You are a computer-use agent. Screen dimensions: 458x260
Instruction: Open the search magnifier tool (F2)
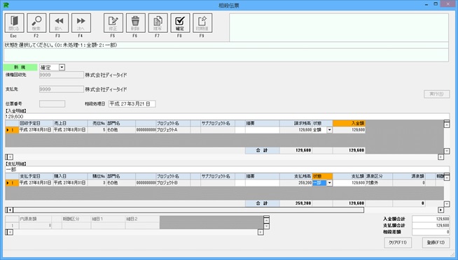coord(36,23)
